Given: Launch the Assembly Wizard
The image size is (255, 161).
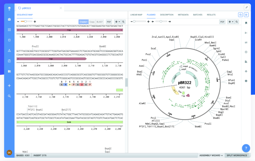Looking at the screenshot, I should [211, 155].
